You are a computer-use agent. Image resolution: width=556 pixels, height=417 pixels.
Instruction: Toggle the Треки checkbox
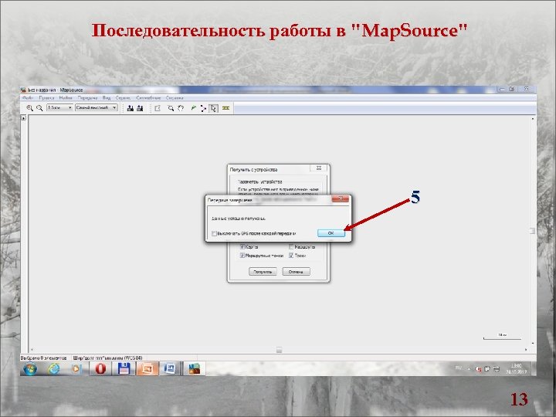click(291, 256)
